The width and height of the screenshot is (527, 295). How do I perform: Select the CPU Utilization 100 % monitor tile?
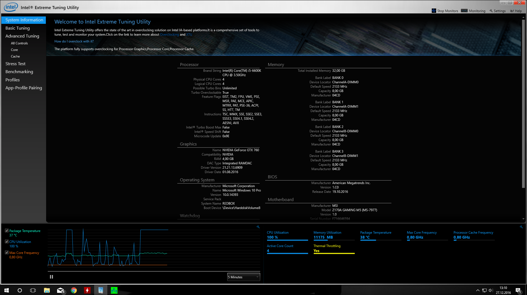pos(287,235)
